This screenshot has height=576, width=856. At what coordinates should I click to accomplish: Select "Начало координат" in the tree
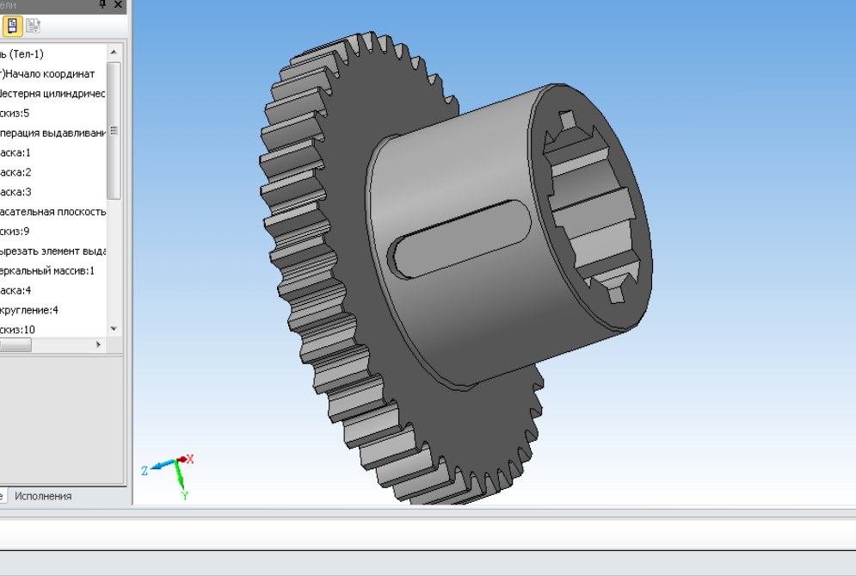point(47,74)
